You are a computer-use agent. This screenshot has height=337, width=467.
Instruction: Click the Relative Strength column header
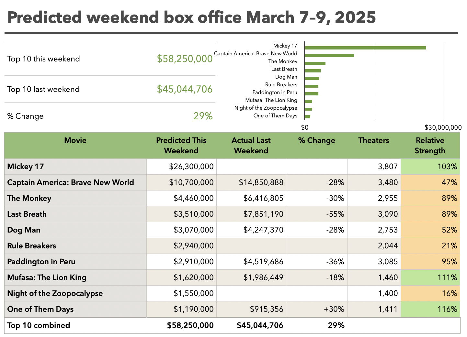click(430, 146)
